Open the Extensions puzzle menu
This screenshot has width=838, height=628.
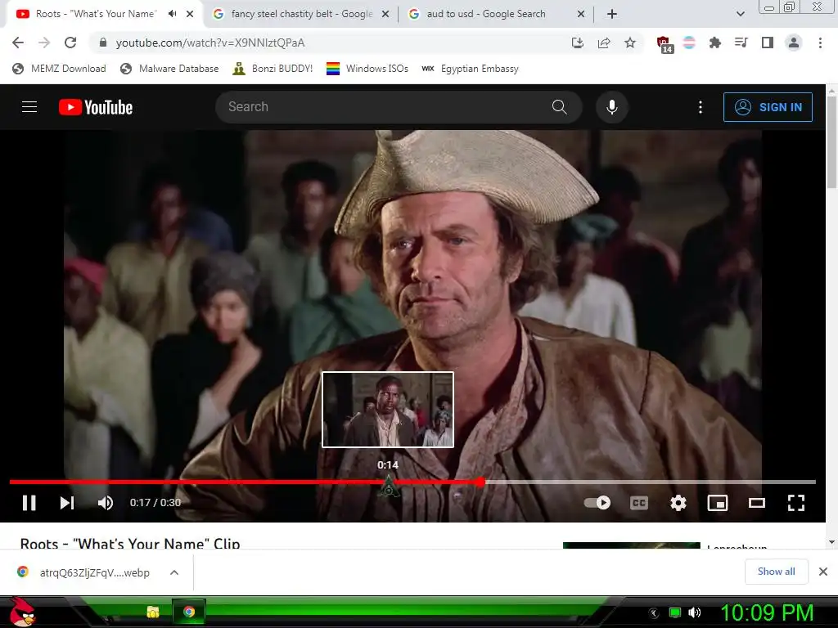pyautogui.click(x=714, y=43)
